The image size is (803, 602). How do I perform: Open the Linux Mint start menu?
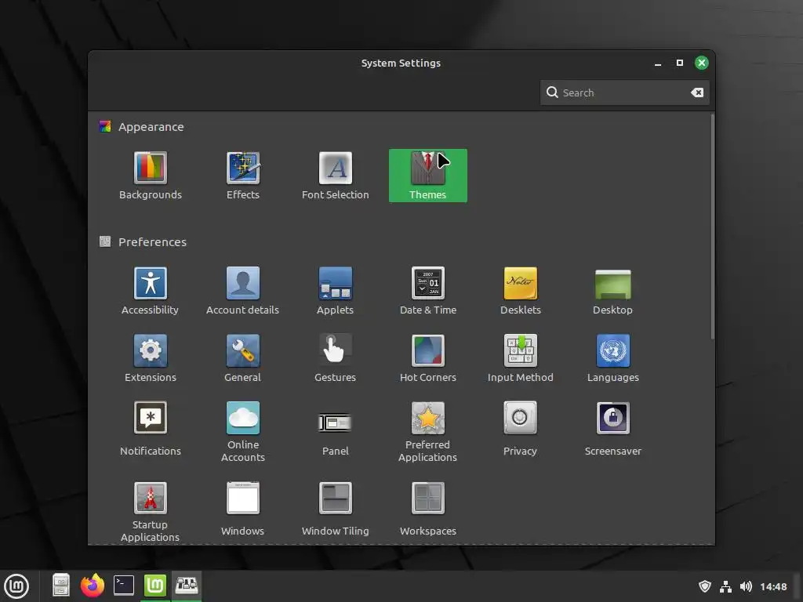click(16, 586)
